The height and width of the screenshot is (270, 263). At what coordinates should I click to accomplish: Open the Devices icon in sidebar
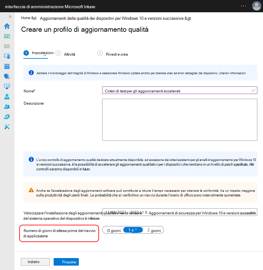[7, 56]
